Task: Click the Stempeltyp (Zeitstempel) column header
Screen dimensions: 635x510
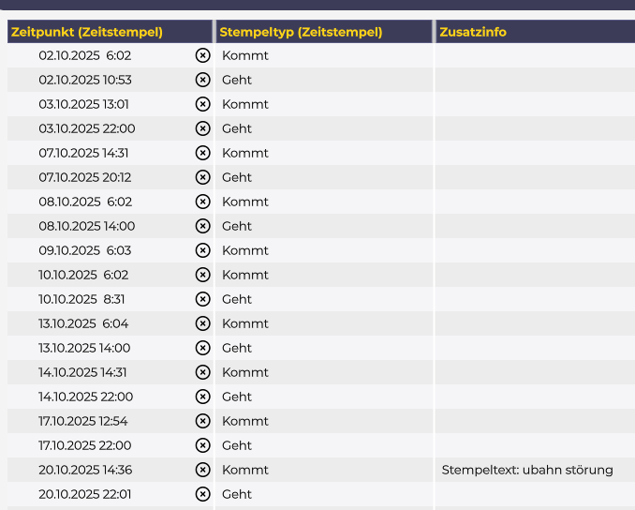Action: [x=301, y=32]
